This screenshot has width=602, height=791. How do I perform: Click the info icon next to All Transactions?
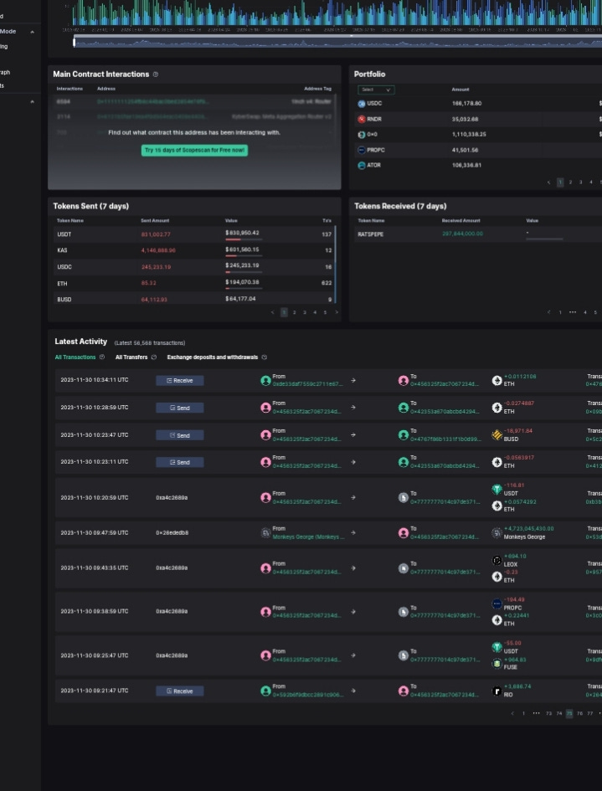pyautogui.click(x=102, y=357)
